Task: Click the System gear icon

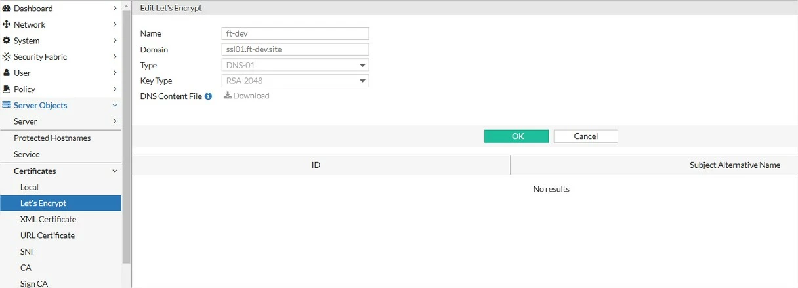Action: 7,41
